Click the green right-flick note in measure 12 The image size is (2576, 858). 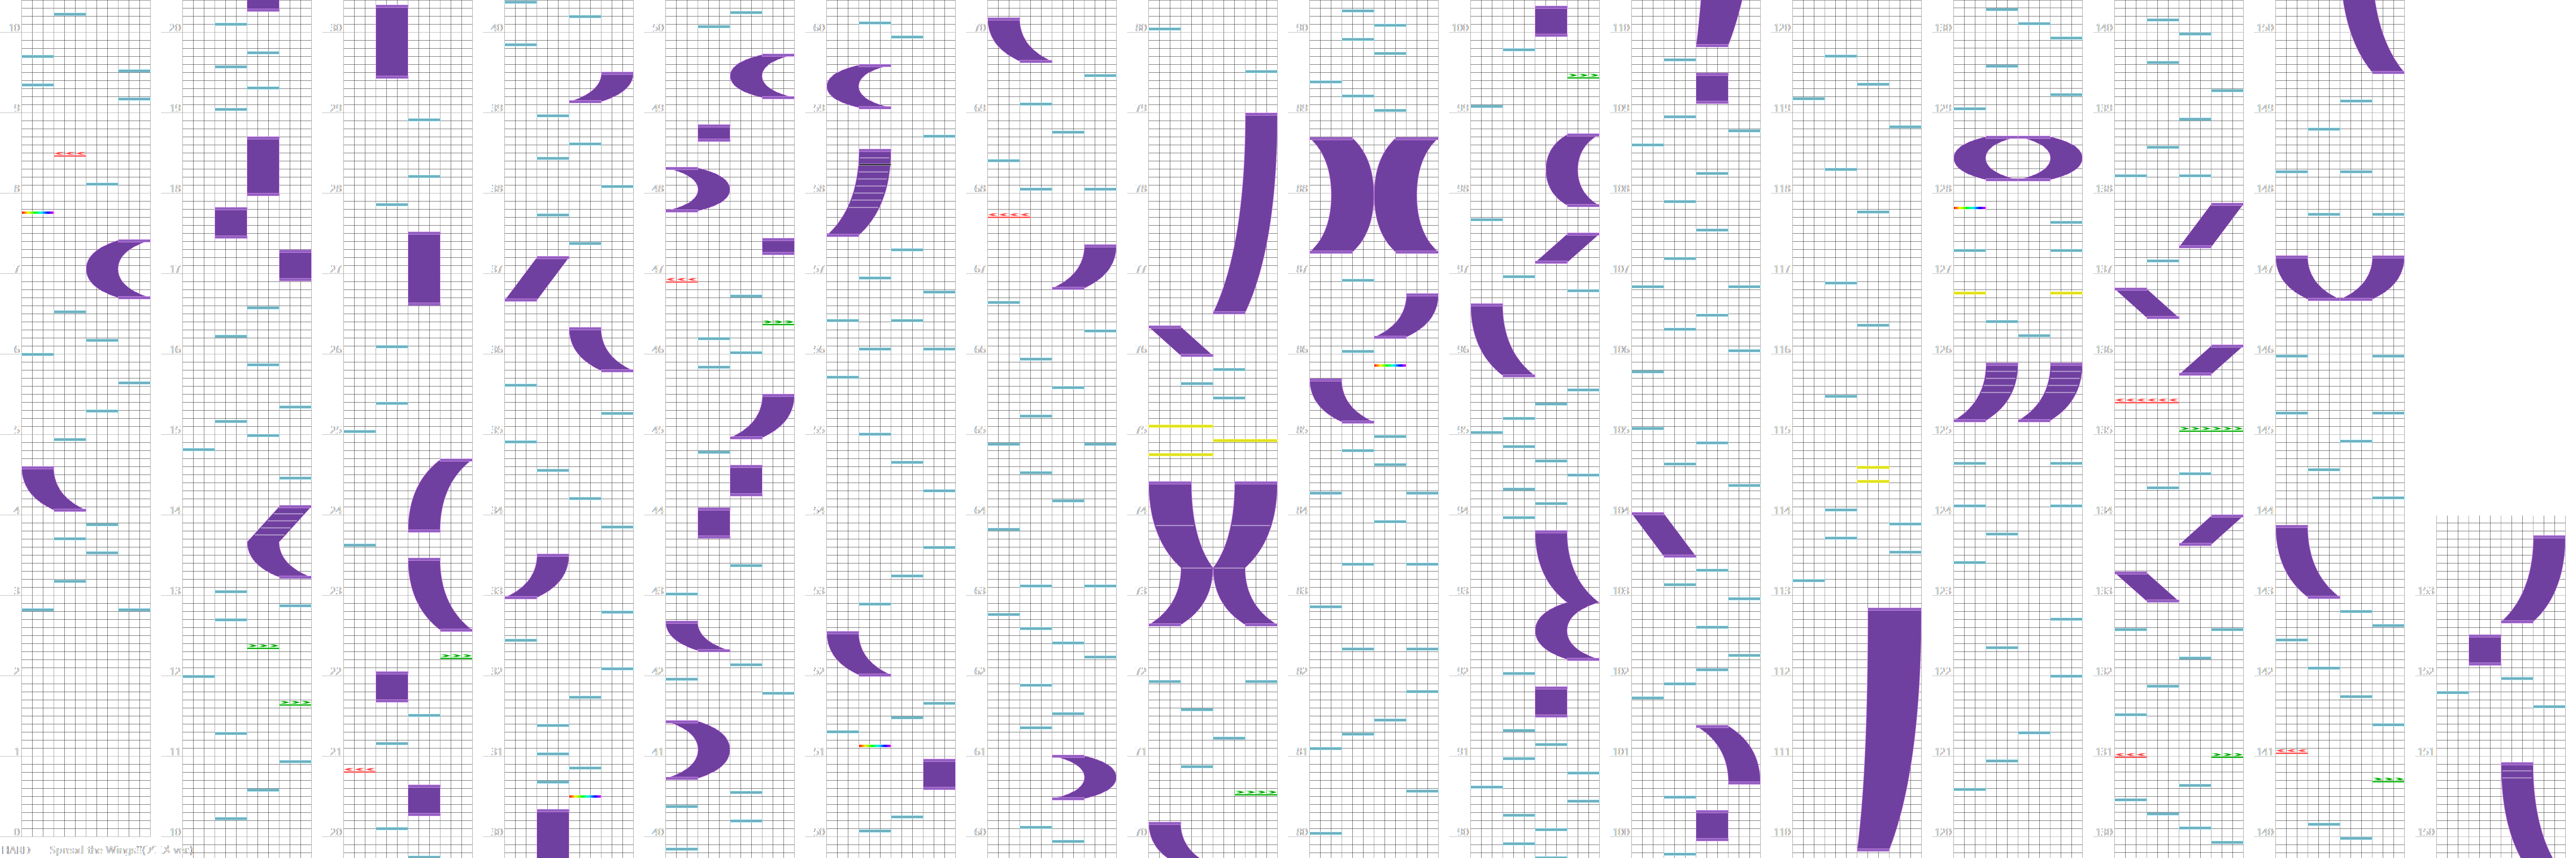(263, 646)
